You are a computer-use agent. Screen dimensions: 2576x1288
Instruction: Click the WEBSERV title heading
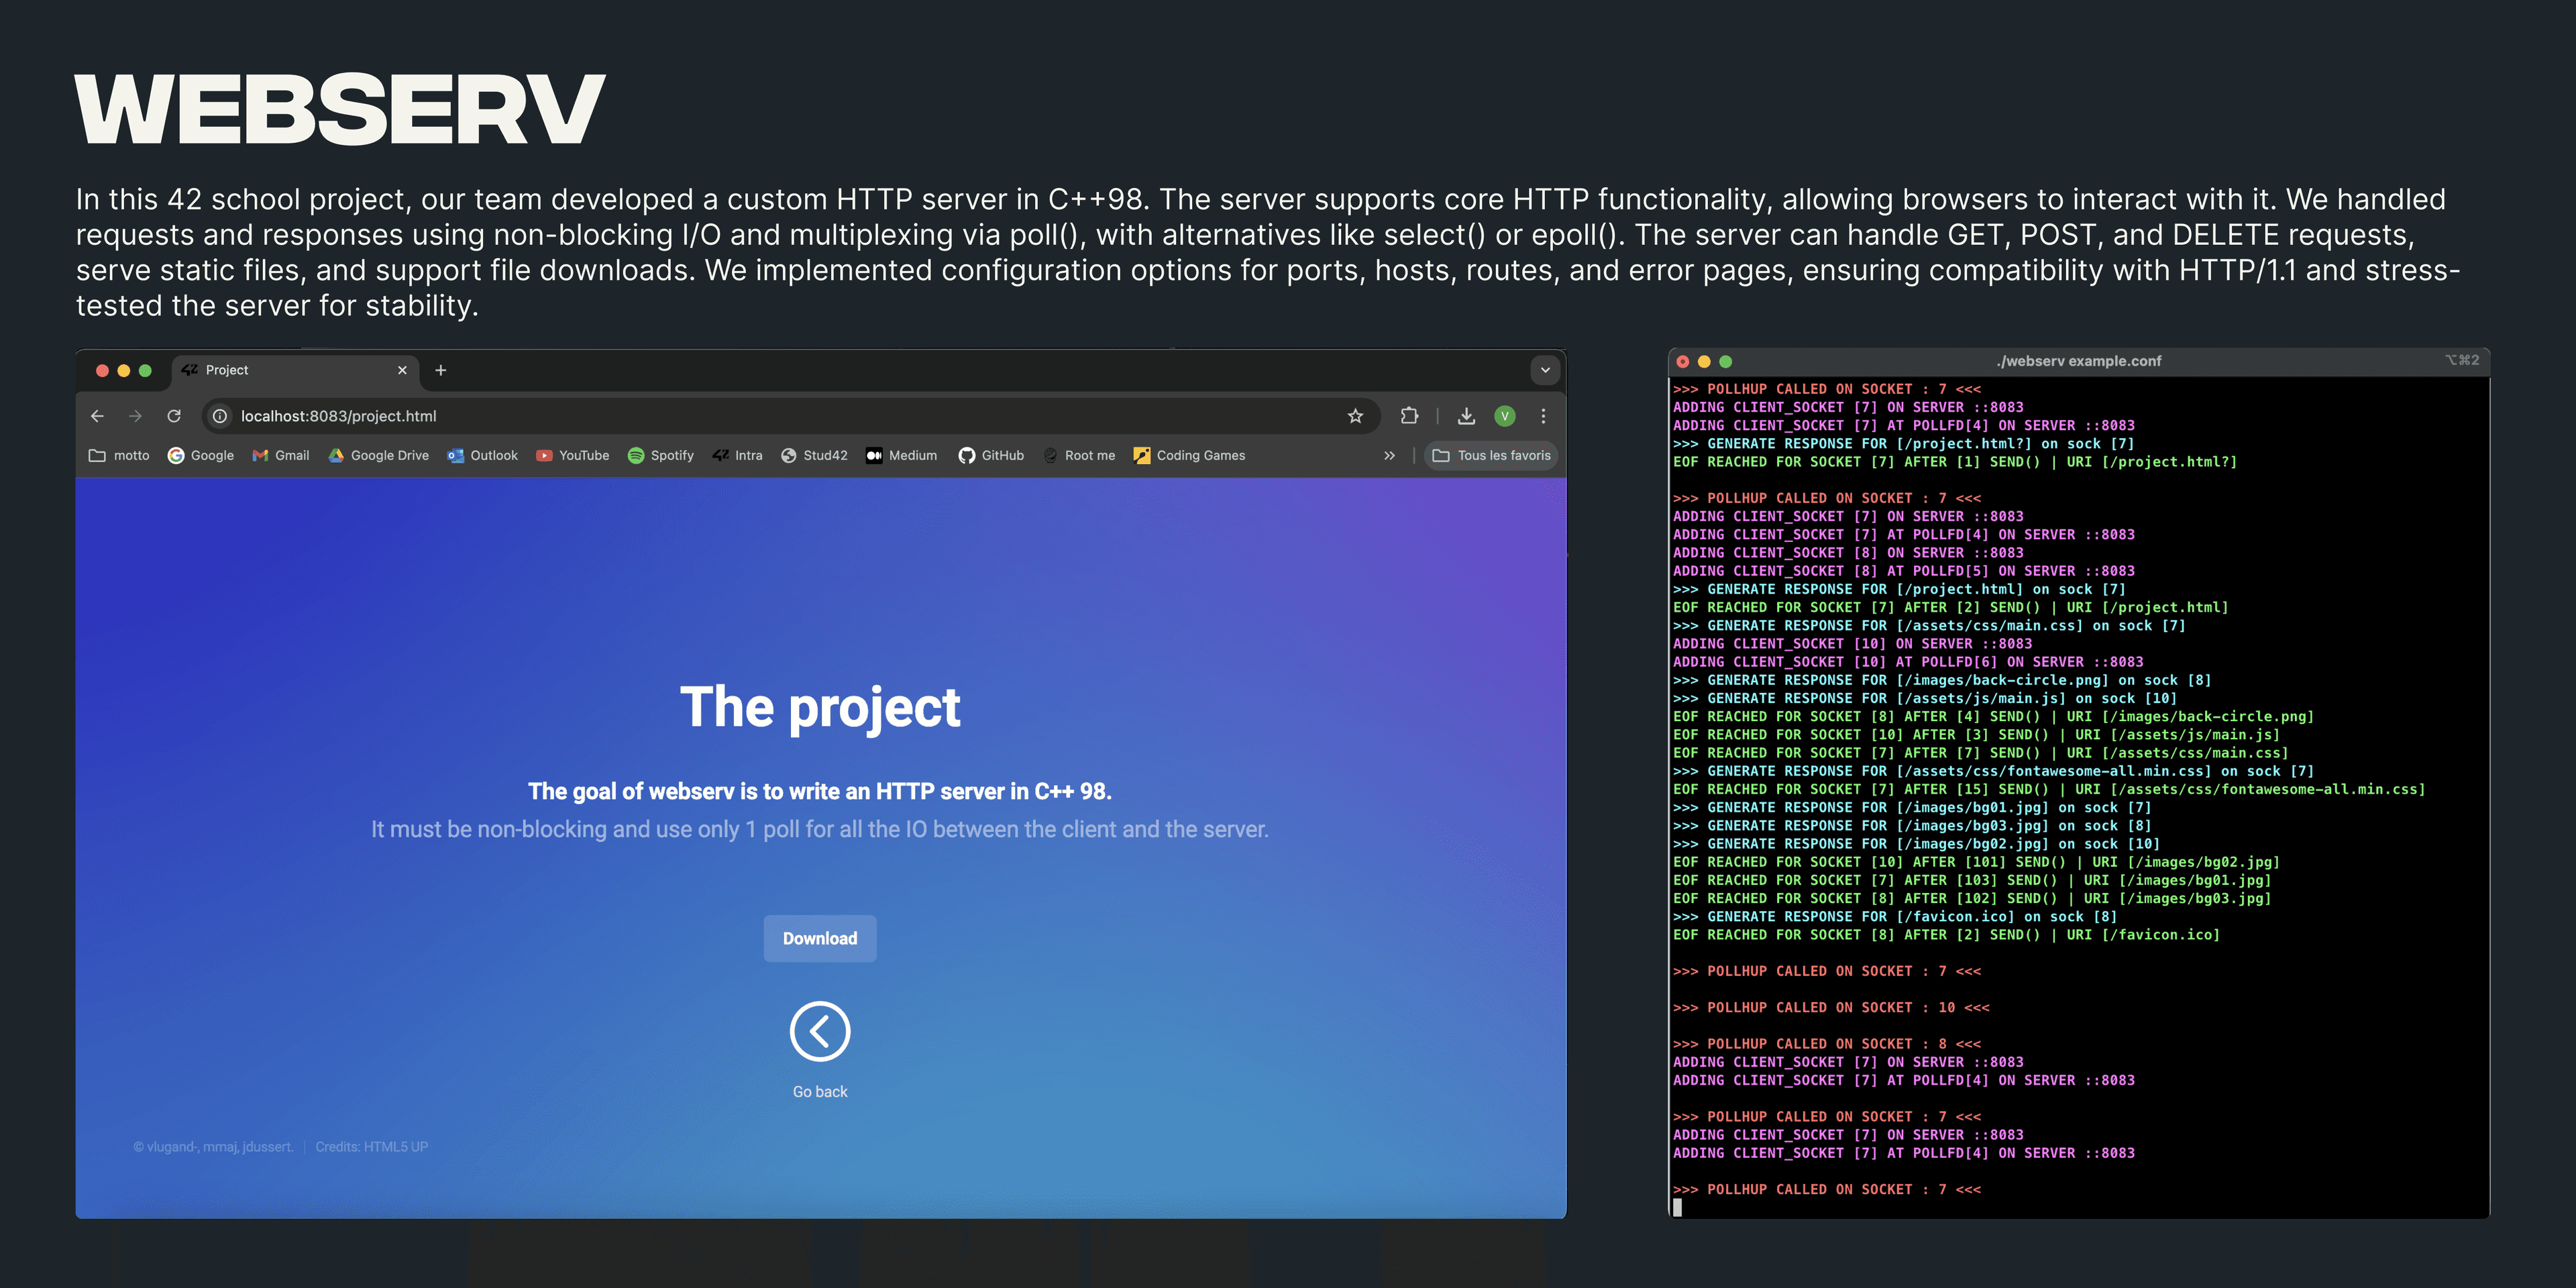coord(340,110)
